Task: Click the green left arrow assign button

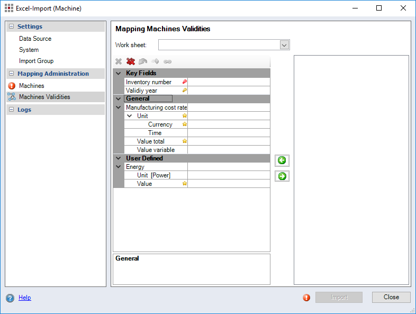Action: tap(282, 160)
